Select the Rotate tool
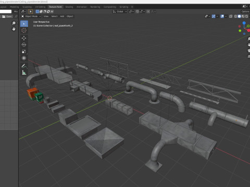 click(x=24, y=45)
